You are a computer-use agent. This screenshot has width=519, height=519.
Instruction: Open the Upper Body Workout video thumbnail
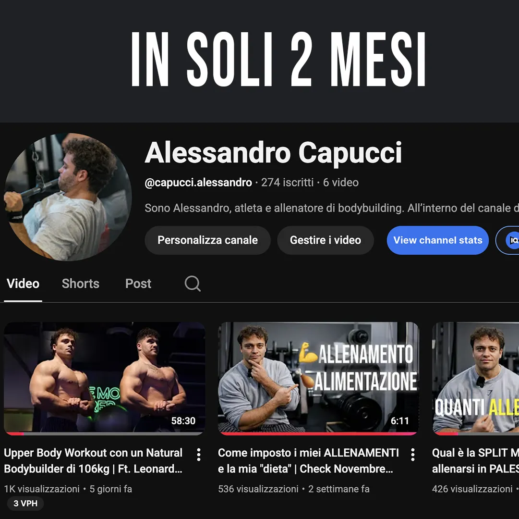pos(104,378)
